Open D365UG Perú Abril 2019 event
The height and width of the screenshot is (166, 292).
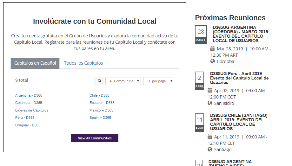239,78
